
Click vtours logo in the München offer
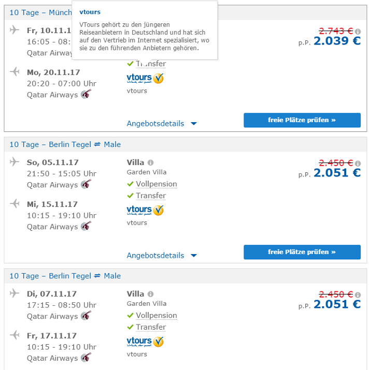click(x=145, y=78)
